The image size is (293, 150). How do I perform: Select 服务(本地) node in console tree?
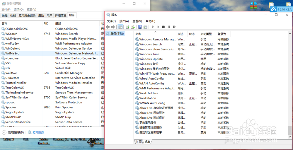point(115,34)
